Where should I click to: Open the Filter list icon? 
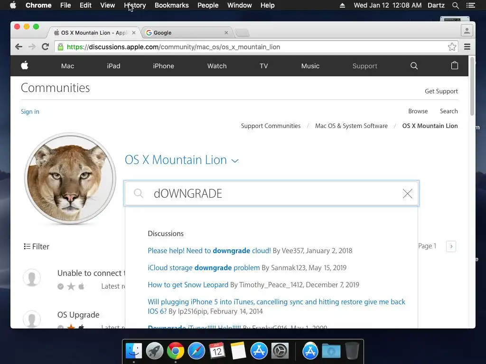tap(27, 246)
